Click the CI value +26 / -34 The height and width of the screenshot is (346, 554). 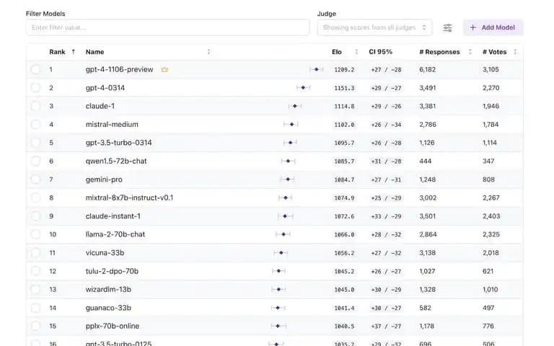point(386,125)
